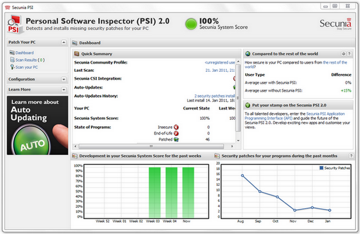Click the Week 04 green bar
360x234 pixels.
[x=171, y=193]
